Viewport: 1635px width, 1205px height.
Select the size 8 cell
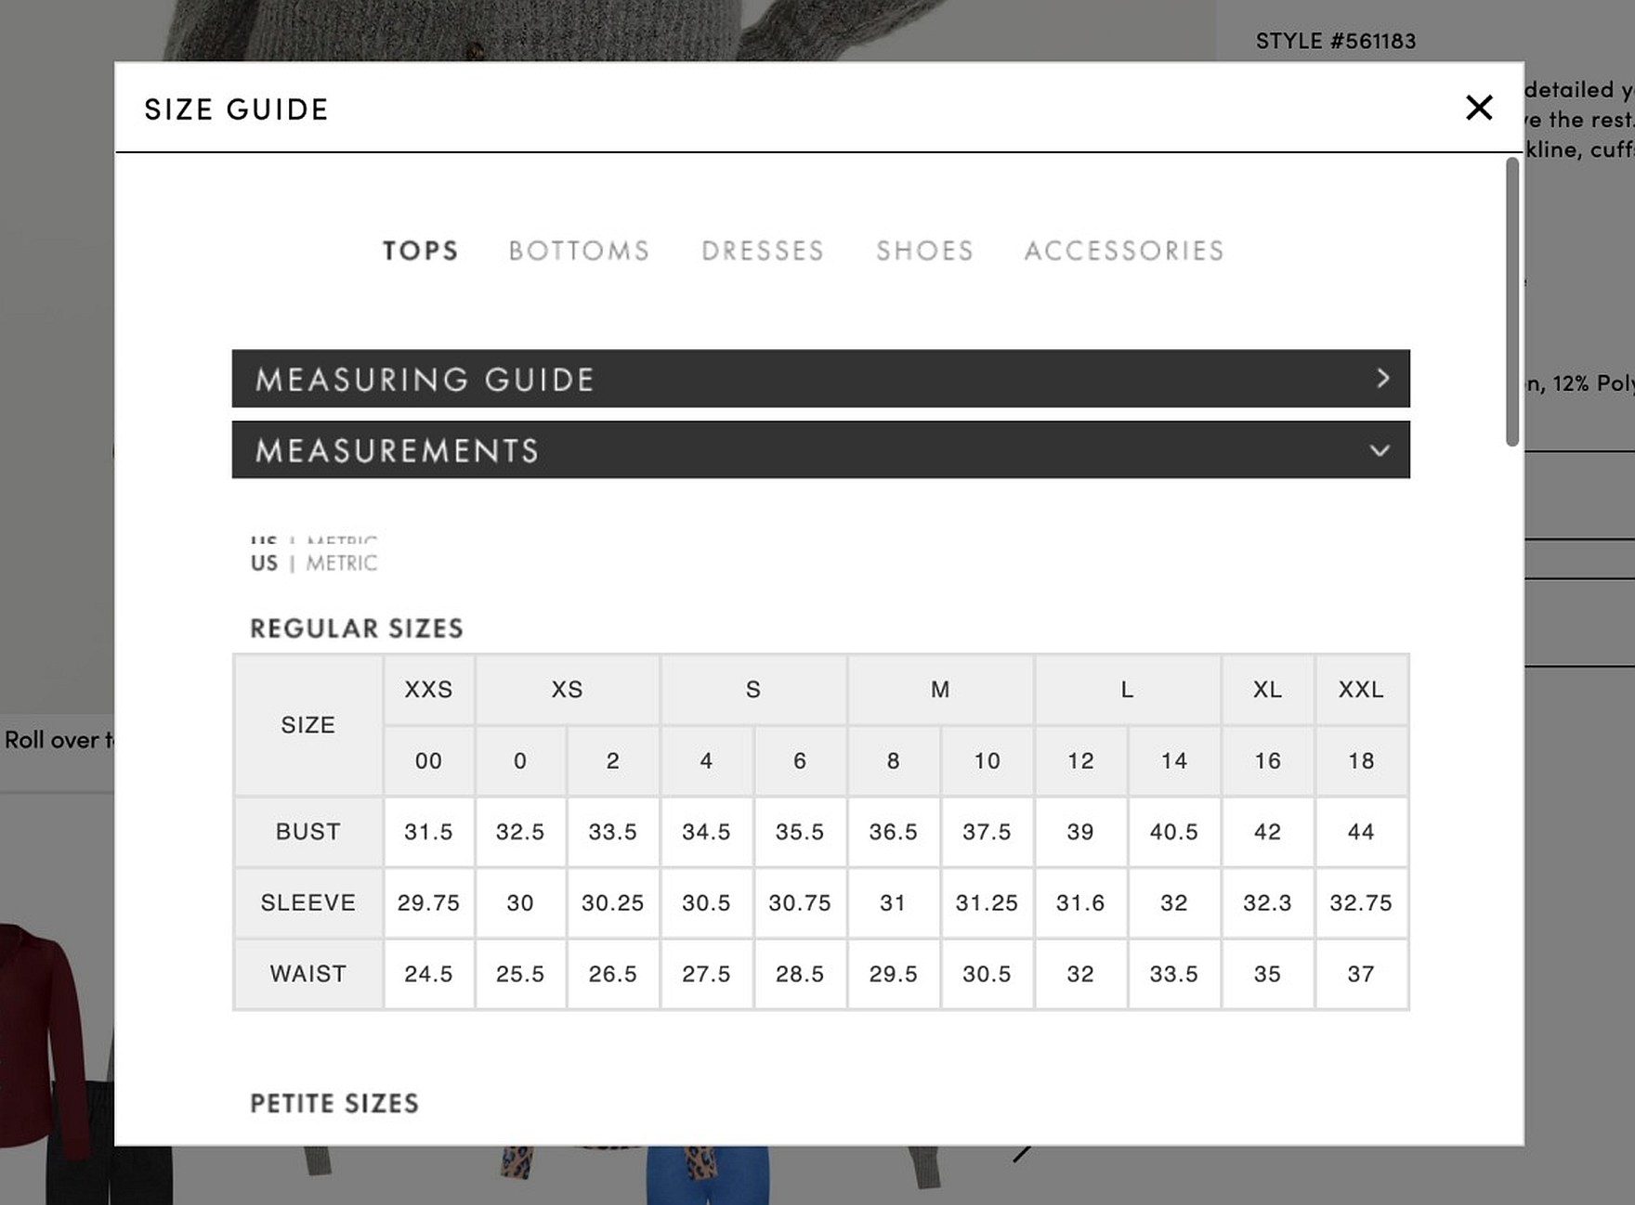coord(893,761)
